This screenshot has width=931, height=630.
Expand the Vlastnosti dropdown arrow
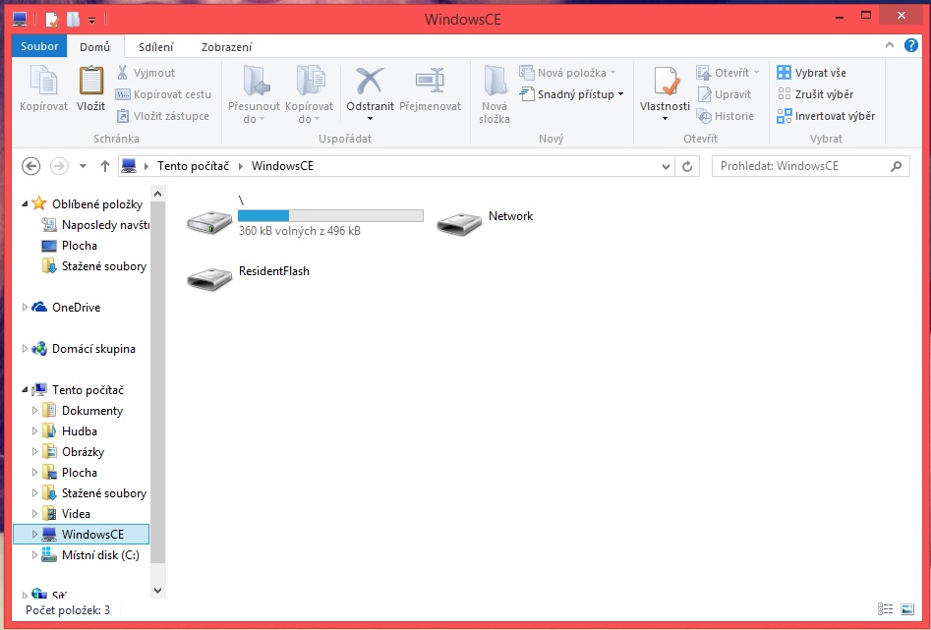click(x=665, y=119)
